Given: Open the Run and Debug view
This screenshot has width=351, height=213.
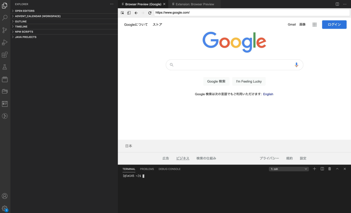Looking at the screenshot, I should click(x=5, y=42).
